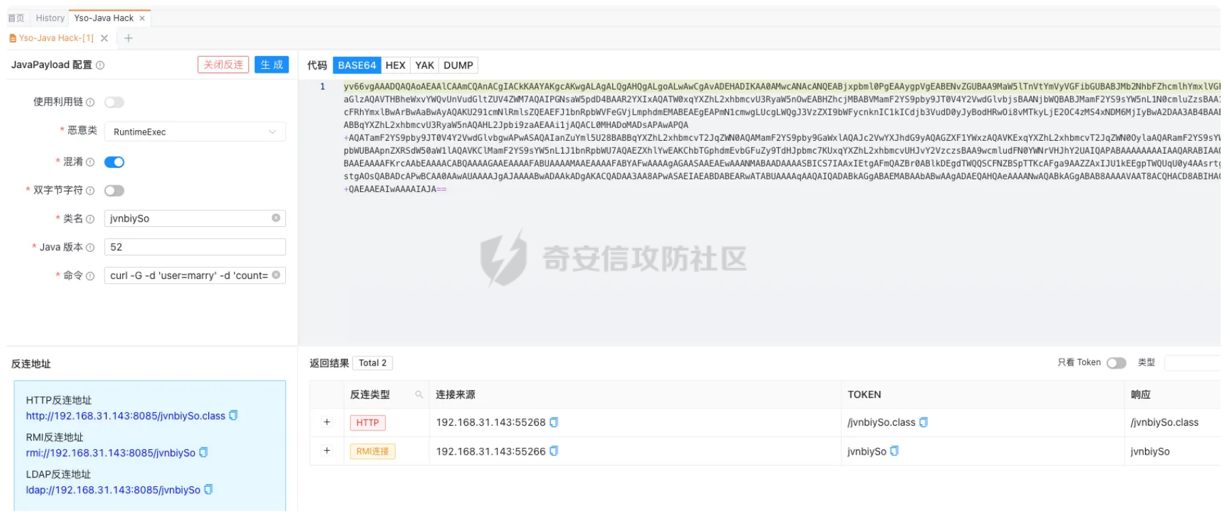Switch code view to HEX

(395, 65)
